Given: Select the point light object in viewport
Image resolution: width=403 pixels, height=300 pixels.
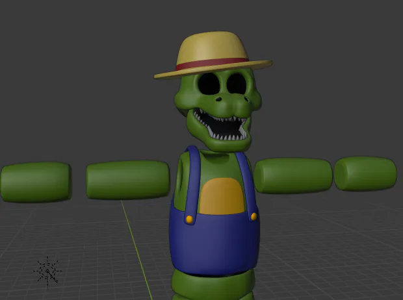Looking at the screenshot, I should click(x=47, y=271).
